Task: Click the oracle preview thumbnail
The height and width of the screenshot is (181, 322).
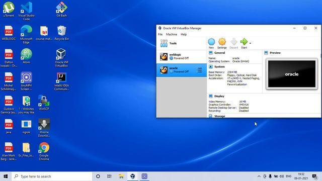Action: pyautogui.click(x=292, y=74)
